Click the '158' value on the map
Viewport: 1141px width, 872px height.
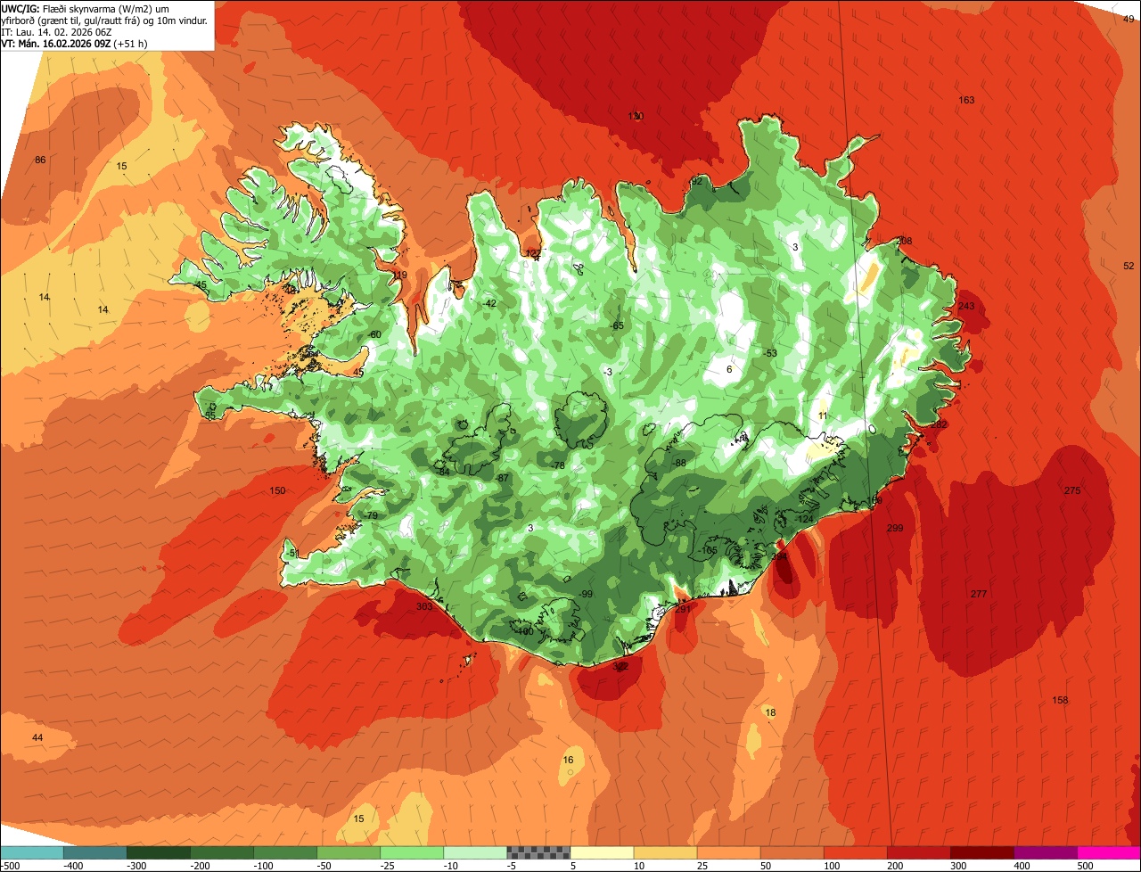coord(1060,700)
